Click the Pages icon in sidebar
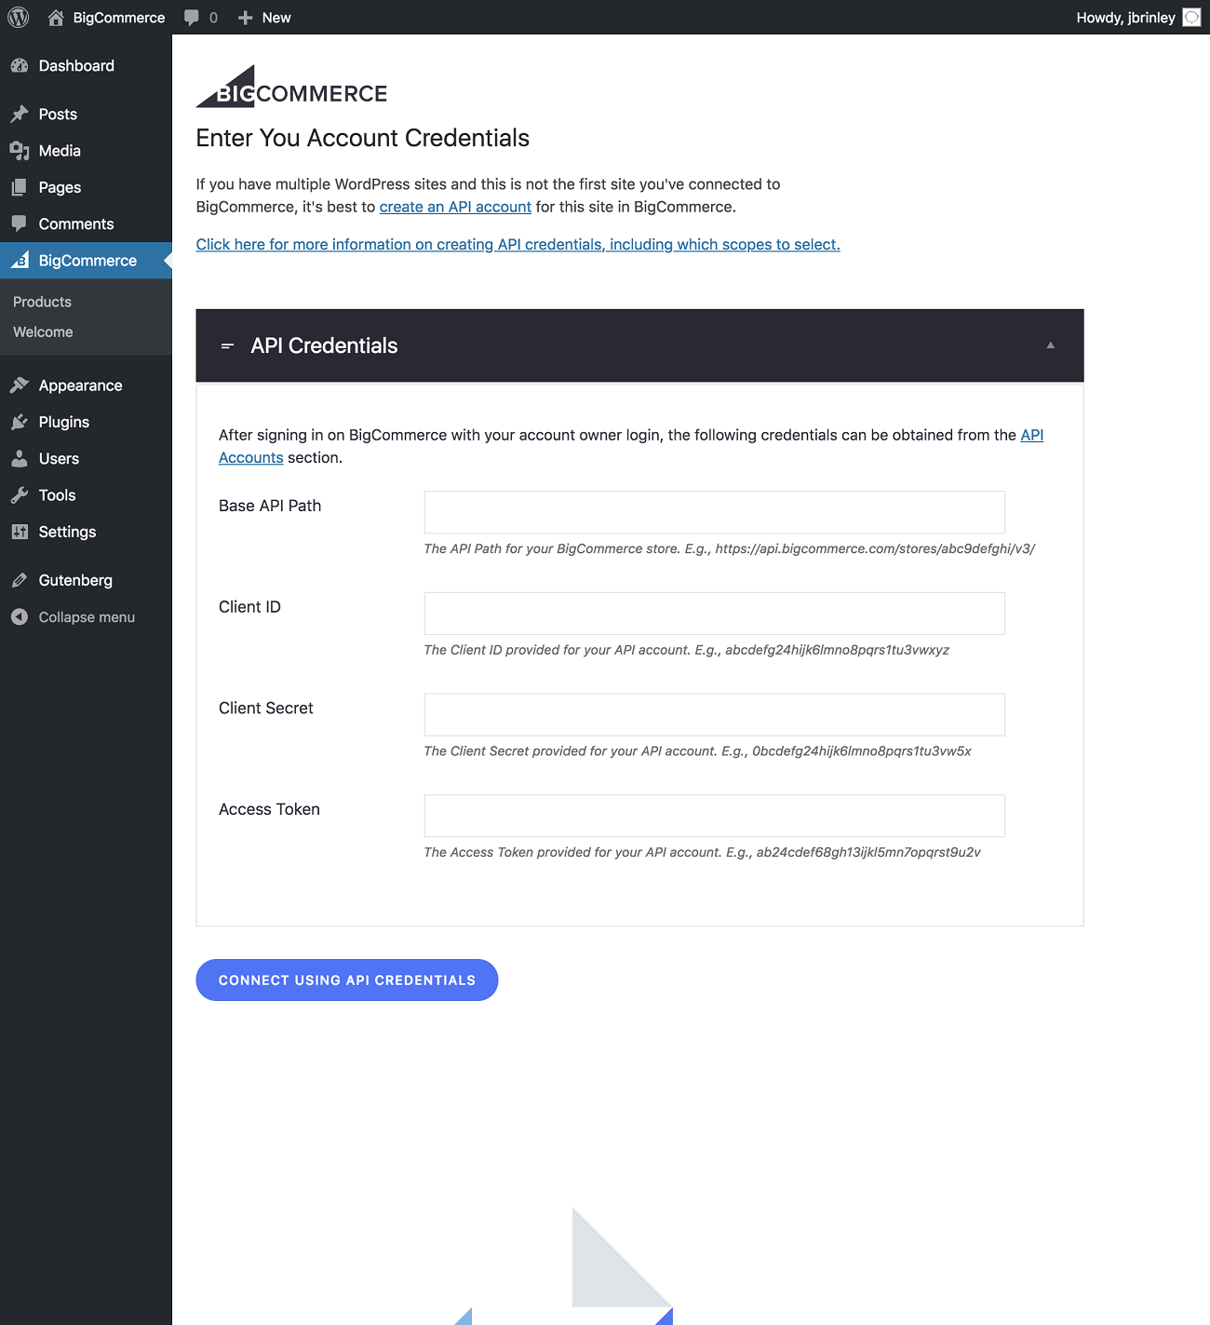 (20, 187)
